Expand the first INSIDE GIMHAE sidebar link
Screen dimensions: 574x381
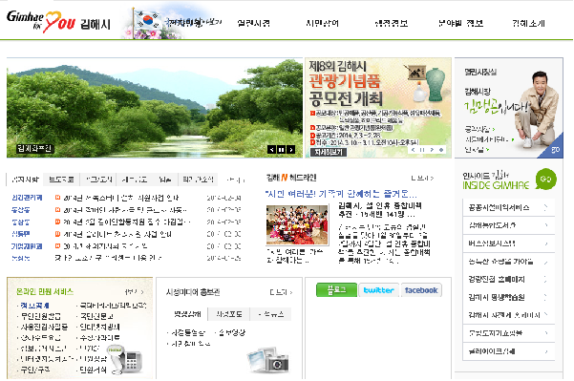509,207
